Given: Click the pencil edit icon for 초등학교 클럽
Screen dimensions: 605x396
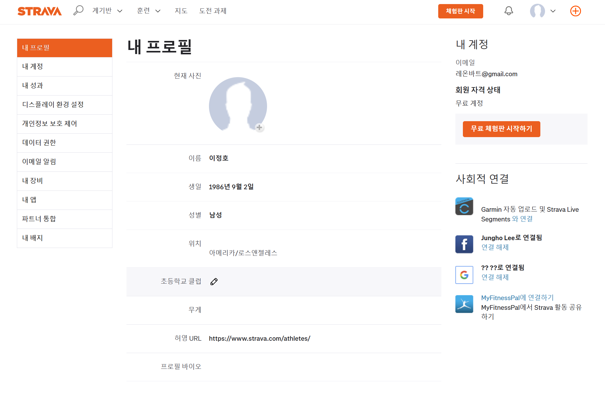Looking at the screenshot, I should pos(214,281).
